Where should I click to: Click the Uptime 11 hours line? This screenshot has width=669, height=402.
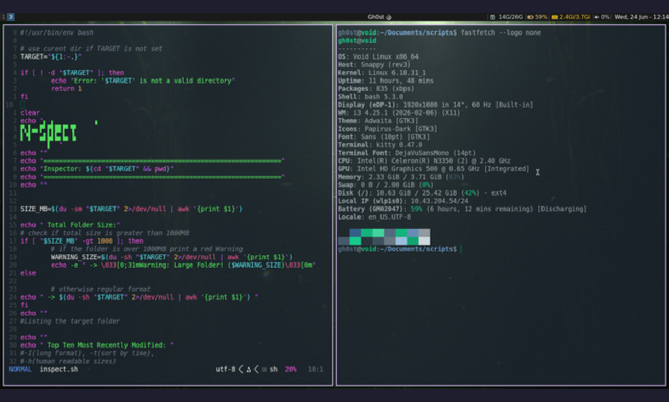click(x=385, y=81)
